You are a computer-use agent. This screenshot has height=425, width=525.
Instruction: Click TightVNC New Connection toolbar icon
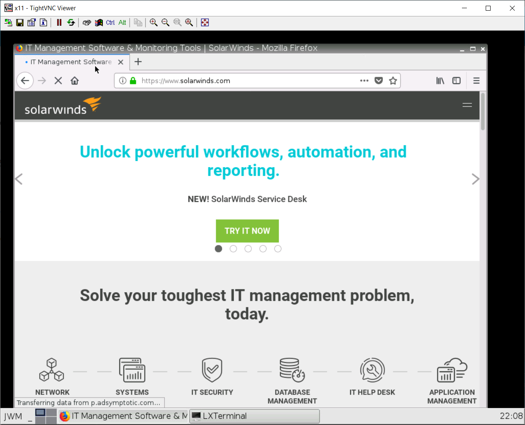[8, 23]
